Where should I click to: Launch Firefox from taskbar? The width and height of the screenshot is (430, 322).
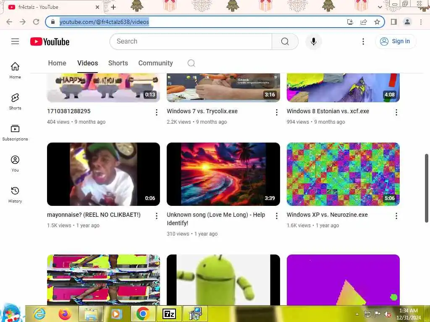65,314
